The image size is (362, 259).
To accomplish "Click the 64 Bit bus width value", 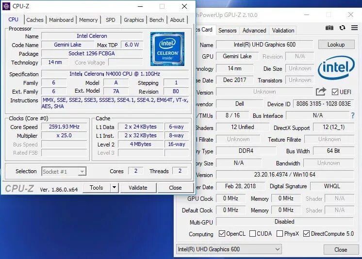I will (x=333, y=151).
